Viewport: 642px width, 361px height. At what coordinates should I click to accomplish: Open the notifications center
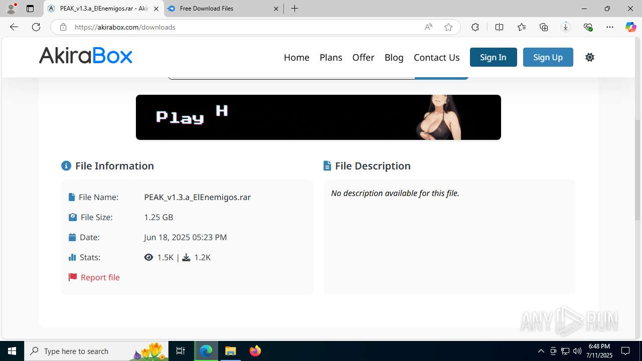pos(625,351)
